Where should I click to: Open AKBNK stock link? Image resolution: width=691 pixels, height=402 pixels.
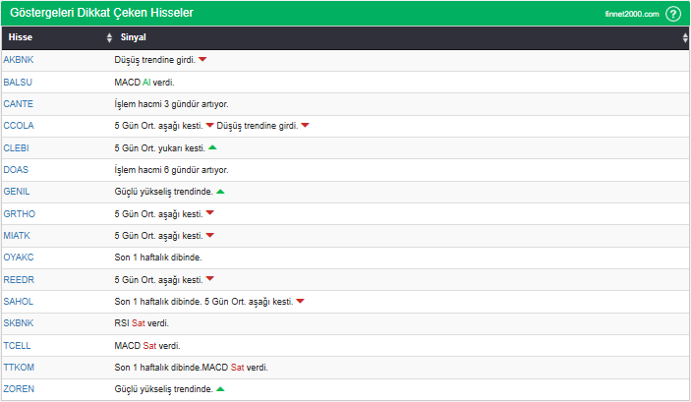19,60
